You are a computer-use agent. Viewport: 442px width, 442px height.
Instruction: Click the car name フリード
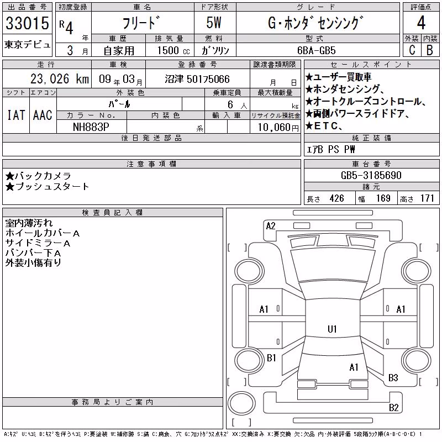[141, 23]
